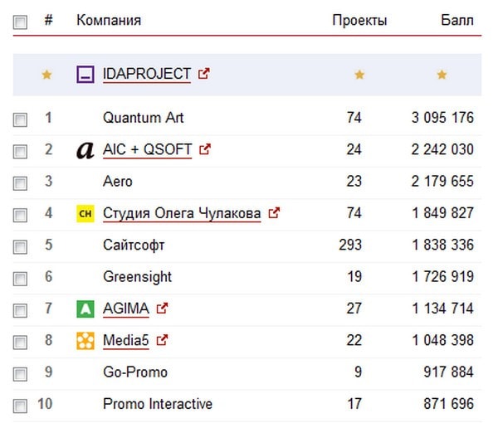Click the AIC + QSOFT letter logo
498x423 pixels.
(x=85, y=150)
